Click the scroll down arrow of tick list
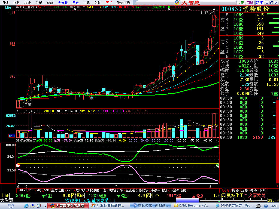This screenshot has height=209, width=279. (x=277, y=186)
